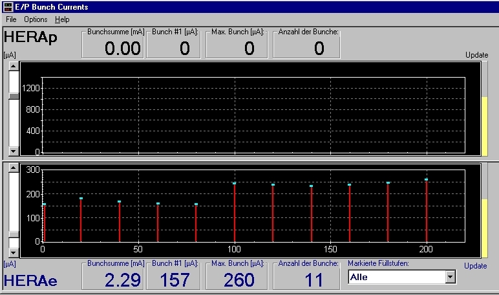Click the Markierte Füllstufen label
The width and height of the screenshot is (499, 295).
pyautogui.click(x=378, y=263)
